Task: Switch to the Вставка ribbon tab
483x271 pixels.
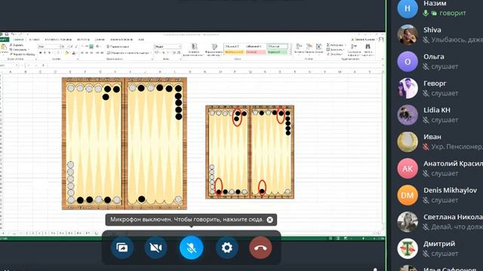Action: [x=34, y=40]
